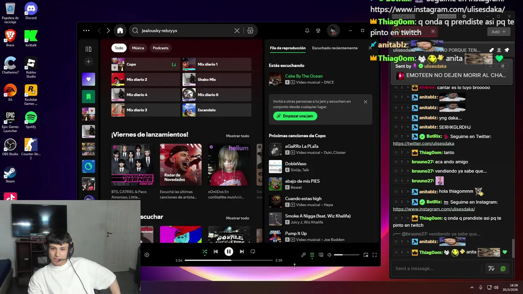The width and height of the screenshot is (523, 294).
Task: Enter Spotify full screen mode
Action: tap(374, 255)
